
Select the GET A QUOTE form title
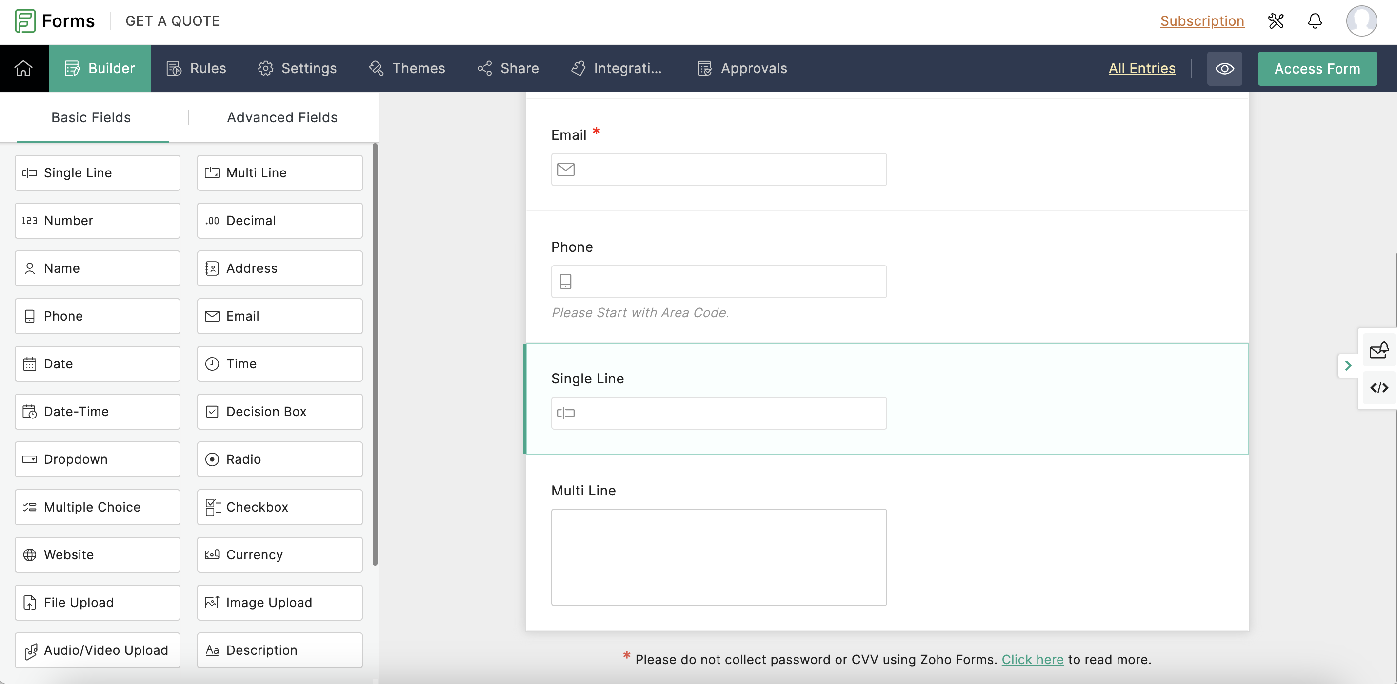[173, 21]
